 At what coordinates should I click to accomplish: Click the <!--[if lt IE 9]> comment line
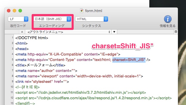click(x=27, y=87)
